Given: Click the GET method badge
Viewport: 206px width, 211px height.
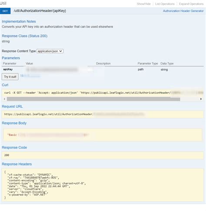Looking at the screenshot, I should (x=5, y=11).
